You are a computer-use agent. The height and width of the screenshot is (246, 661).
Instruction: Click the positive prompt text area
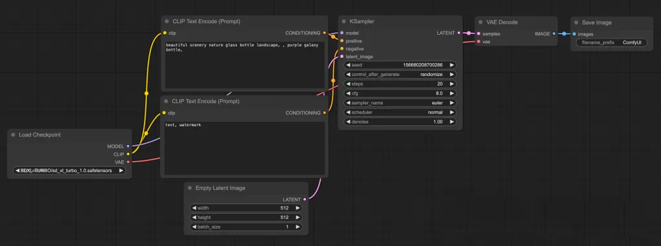pyautogui.click(x=245, y=65)
